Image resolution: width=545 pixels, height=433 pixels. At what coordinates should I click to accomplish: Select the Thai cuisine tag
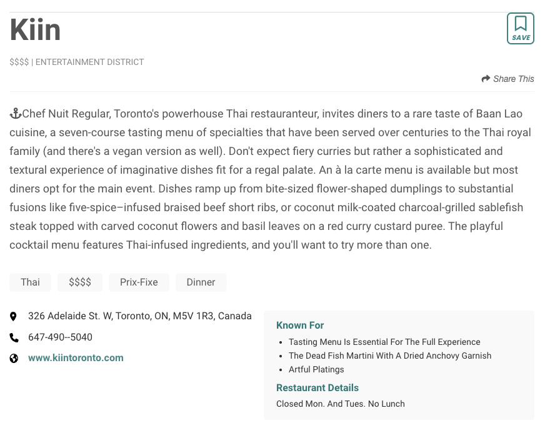coord(30,282)
